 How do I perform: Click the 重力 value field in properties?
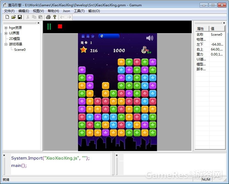[x=217, y=54]
